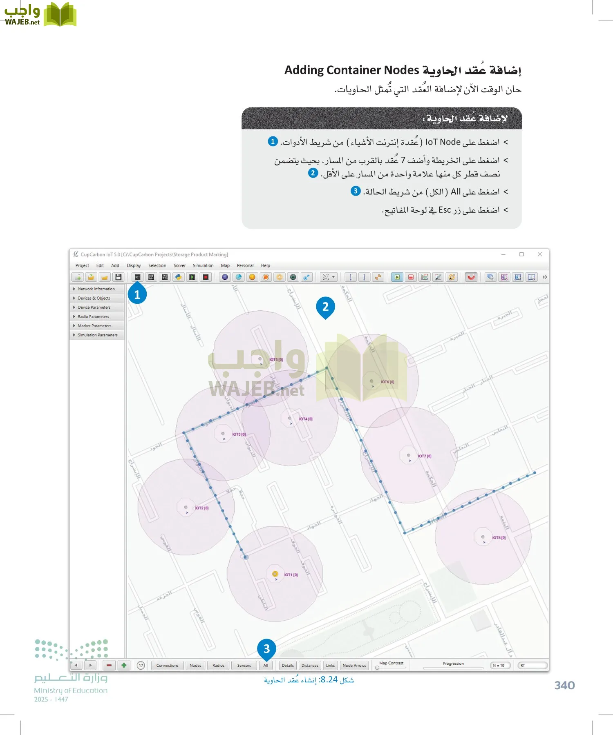Select the IoT RN node tool

[151, 277]
